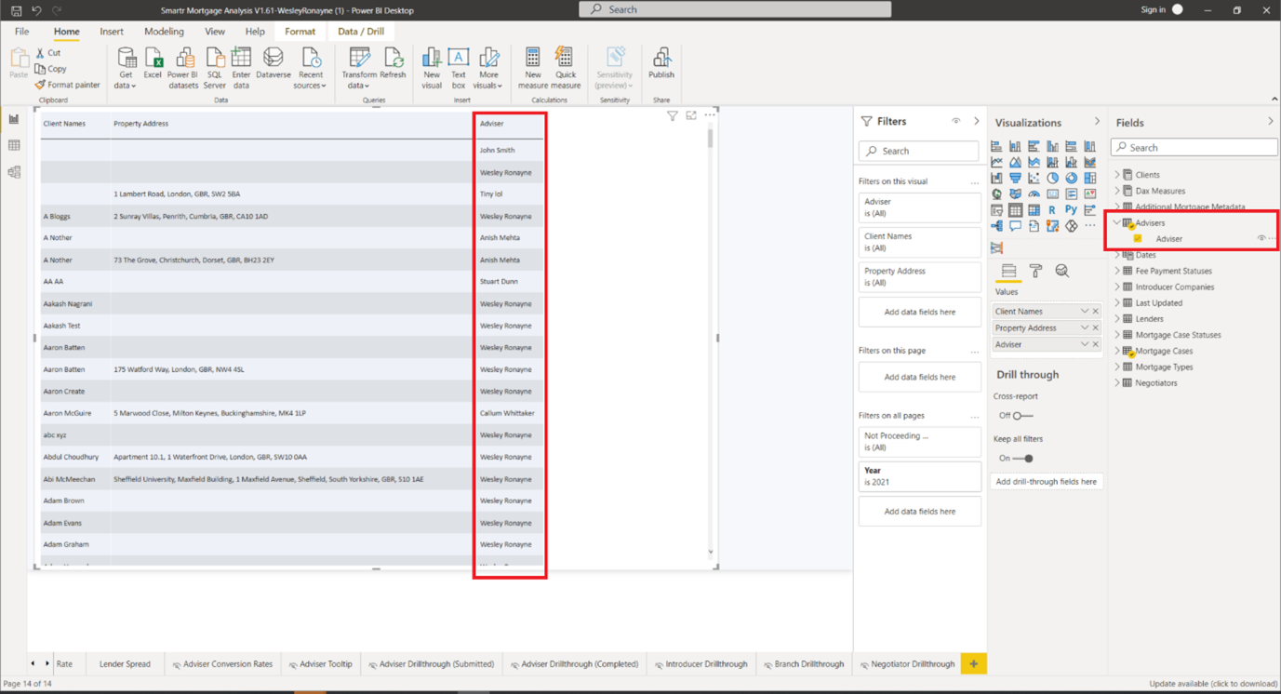1281x694 pixels.
Task: Open the File menu
Action: click(21, 32)
